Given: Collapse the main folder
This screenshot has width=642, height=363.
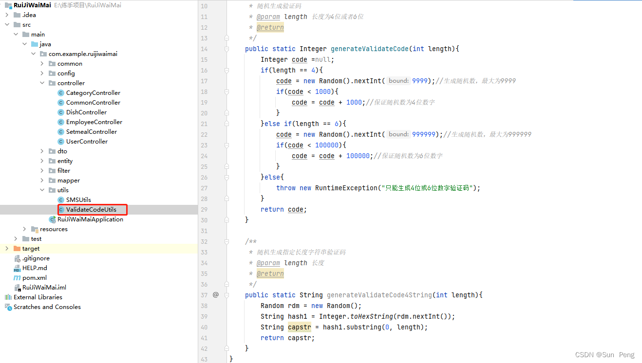Looking at the screenshot, I should (x=16, y=35).
